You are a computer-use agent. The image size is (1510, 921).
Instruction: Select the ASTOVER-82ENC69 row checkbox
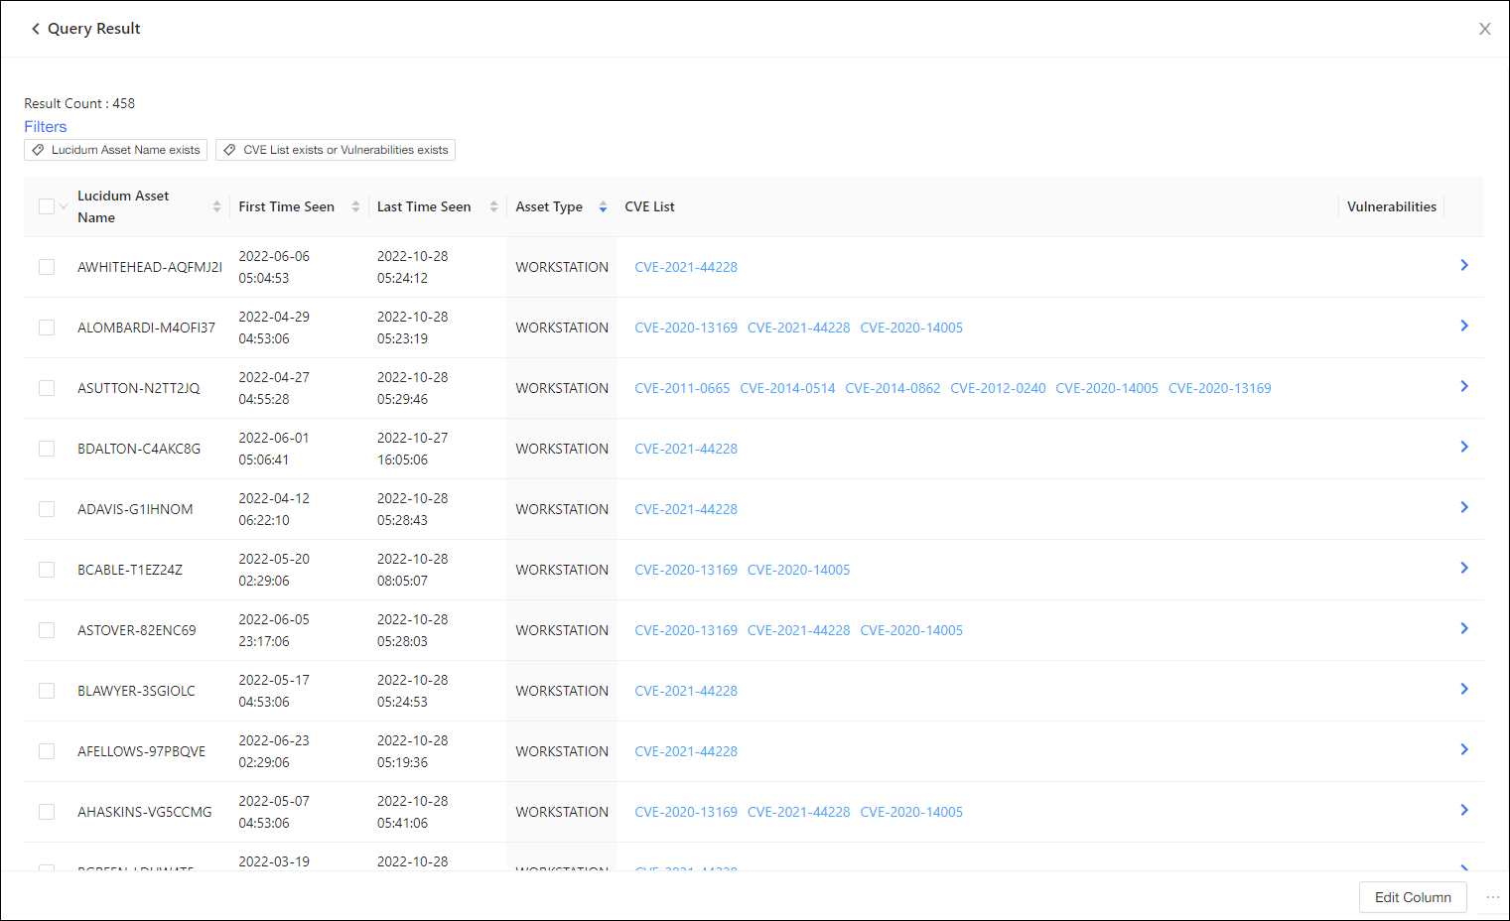point(47,630)
